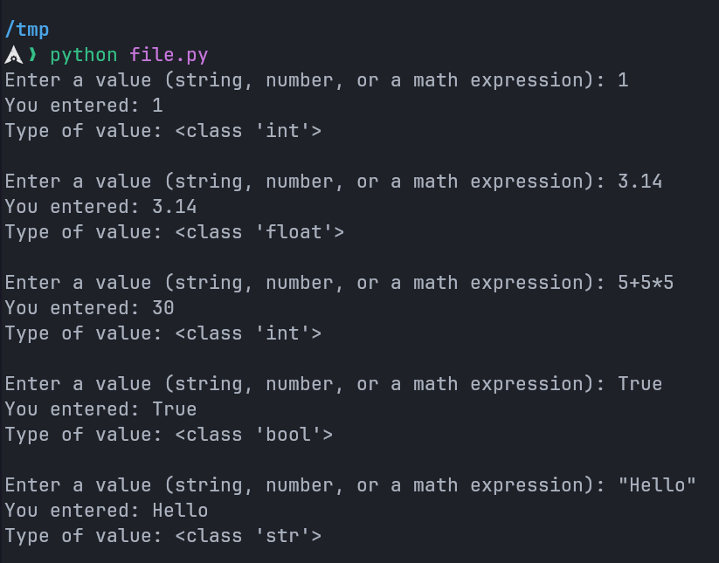Click the 3.14 typed after the prompt
Image resolution: width=719 pixels, height=563 pixels.
(x=639, y=182)
